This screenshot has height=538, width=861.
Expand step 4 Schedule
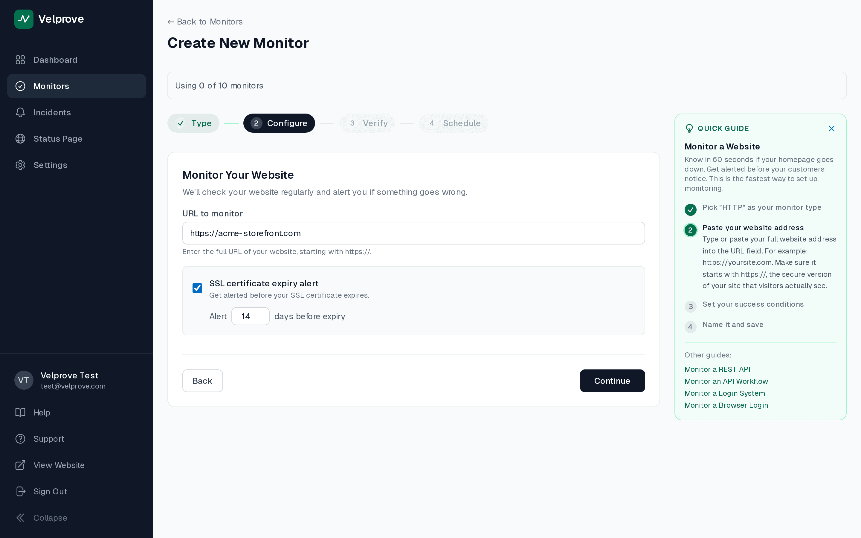[453, 123]
